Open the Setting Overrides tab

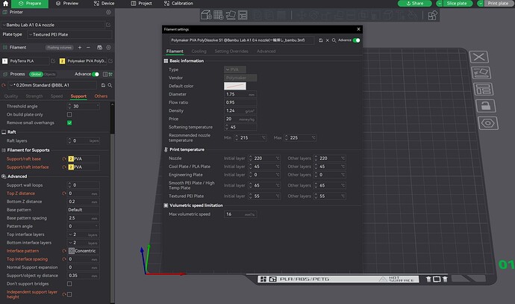tap(231, 52)
